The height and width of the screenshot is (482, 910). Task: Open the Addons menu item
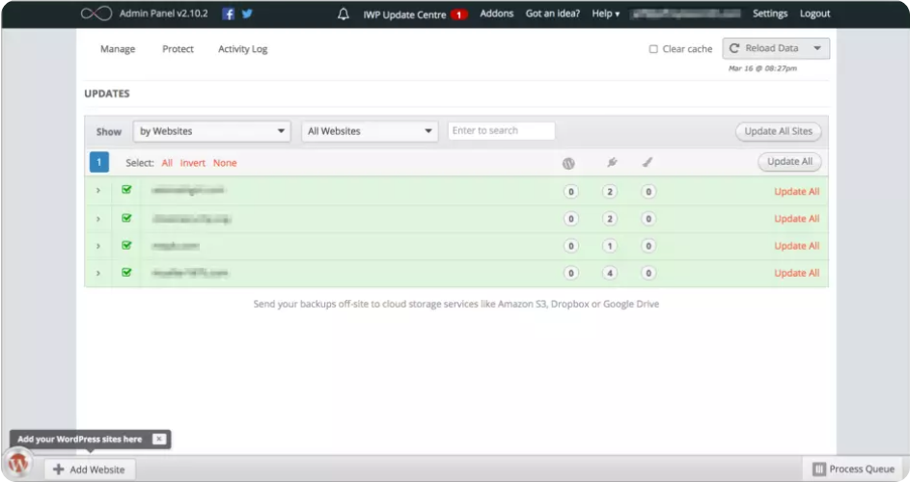point(497,13)
